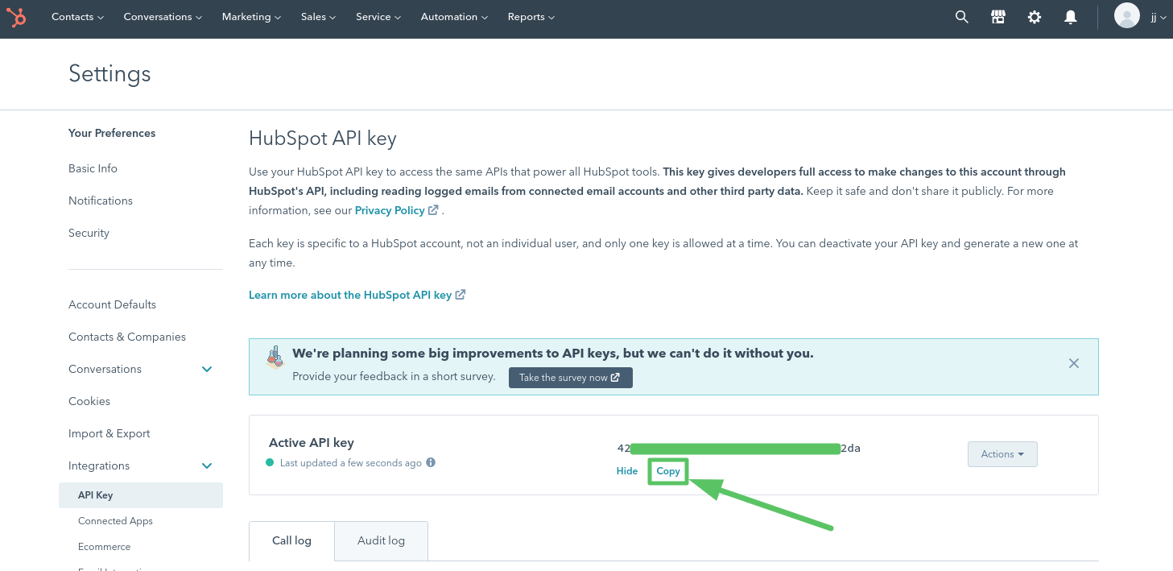The width and height of the screenshot is (1173, 571).
Task: Click the Active API key heading
Action: [312, 443]
